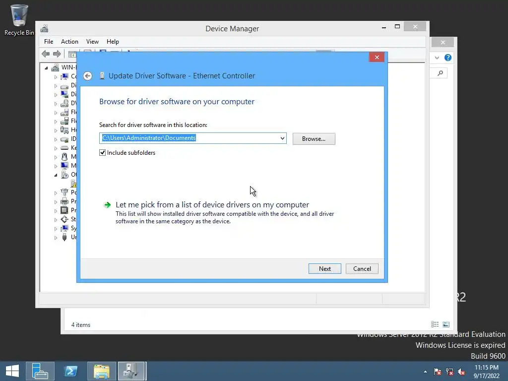This screenshot has height=381, width=508.
Task: Click the muted volume tray icon
Action: pos(461,372)
